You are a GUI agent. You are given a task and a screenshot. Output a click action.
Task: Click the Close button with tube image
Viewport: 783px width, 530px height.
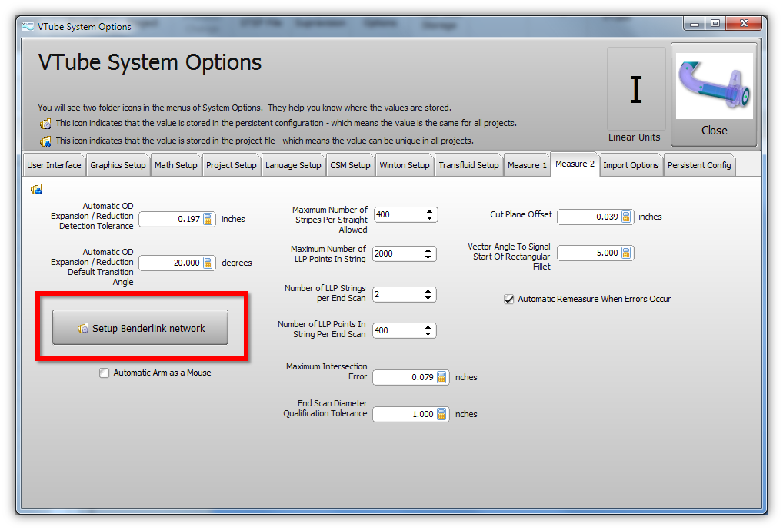coord(714,94)
